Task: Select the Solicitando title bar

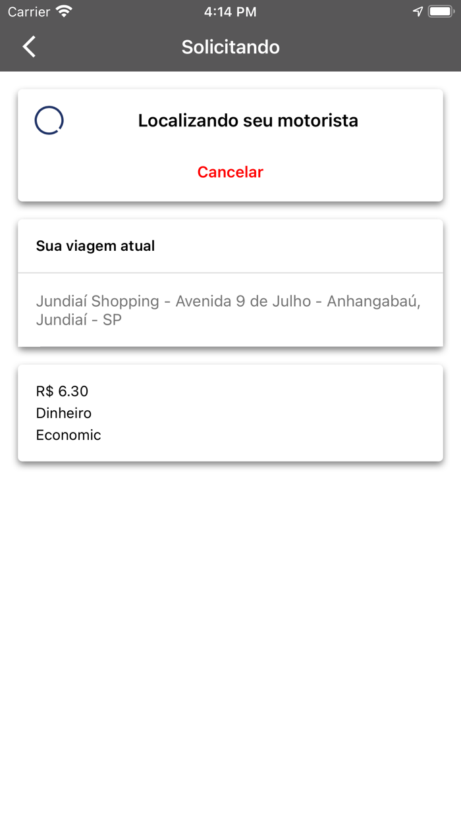Action: 230,47
